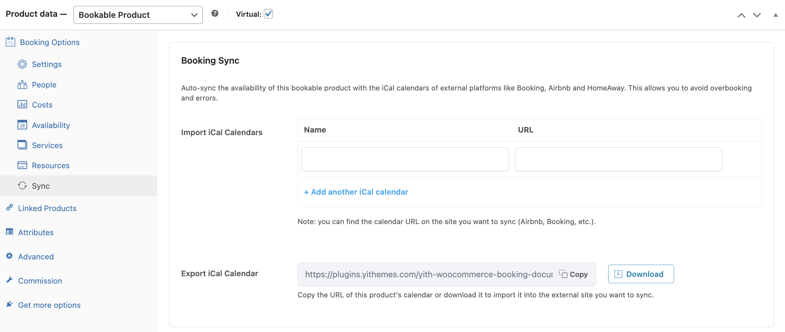785x332 pixels.
Task: Open the Linked Products tab
Action: [47, 208]
